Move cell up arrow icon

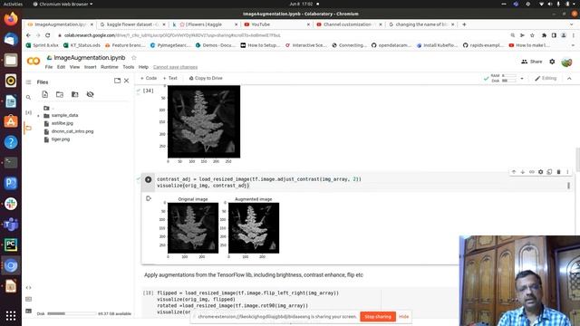point(514,172)
